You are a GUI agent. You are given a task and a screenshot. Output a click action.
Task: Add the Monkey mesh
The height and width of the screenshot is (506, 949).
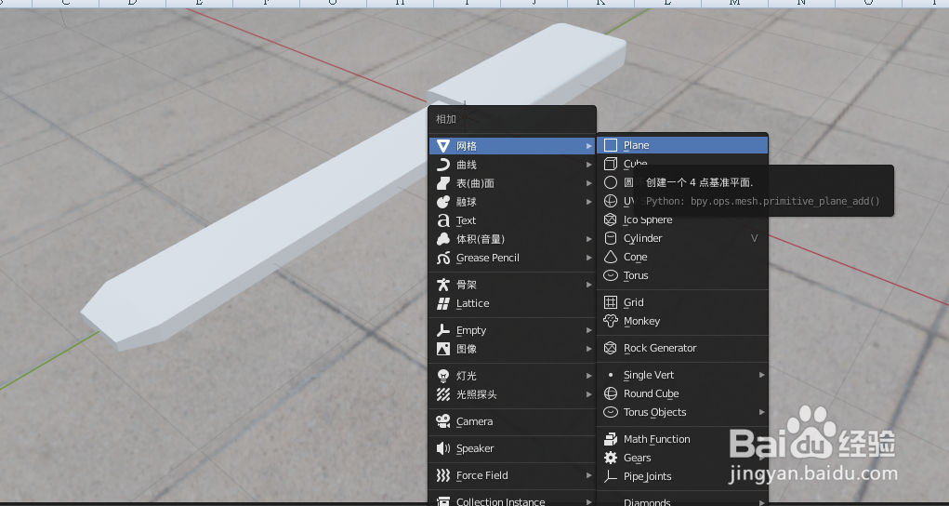click(x=682, y=321)
